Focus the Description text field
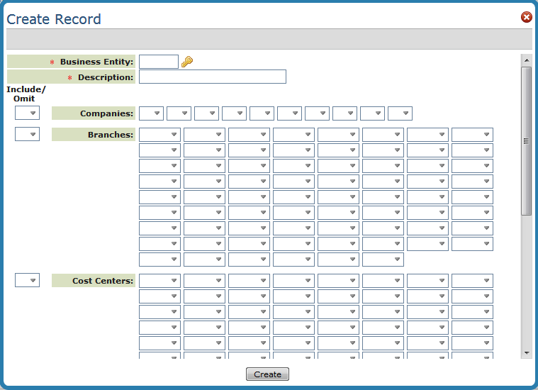 click(213, 77)
